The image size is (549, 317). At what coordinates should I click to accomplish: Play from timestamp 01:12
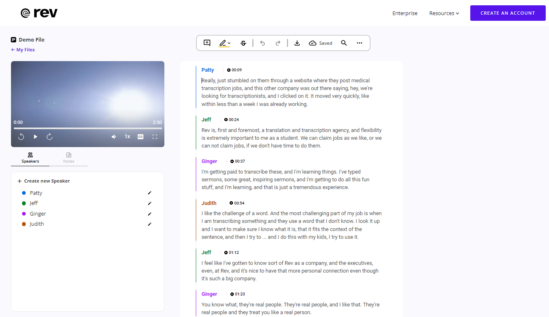[x=232, y=253]
